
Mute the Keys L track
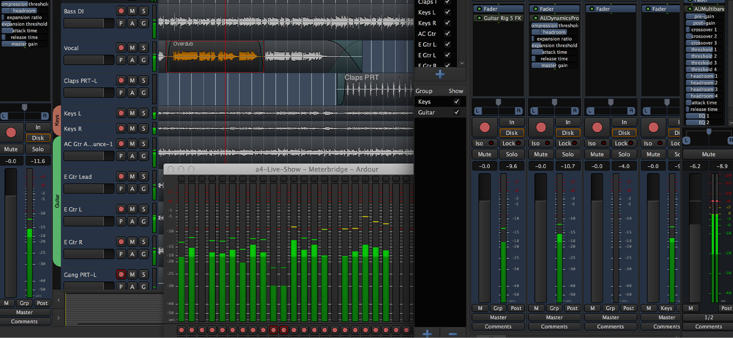(132, 113)
